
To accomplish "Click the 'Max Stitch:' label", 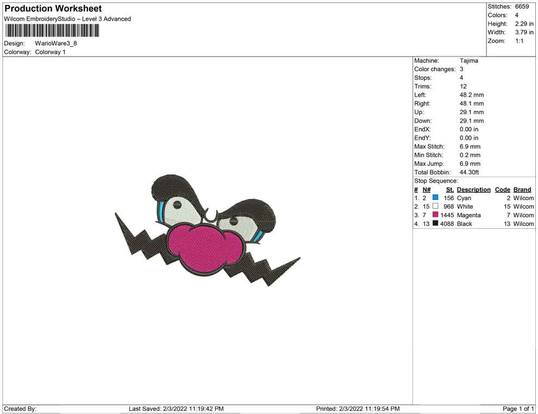I will coord(429,147).
